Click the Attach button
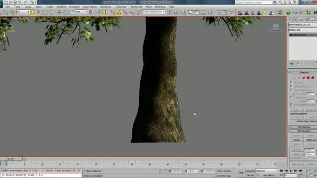This screenshot has height=178, width=317. point(296,140)
